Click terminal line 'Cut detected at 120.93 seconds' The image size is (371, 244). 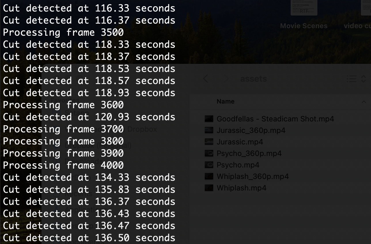89,117
